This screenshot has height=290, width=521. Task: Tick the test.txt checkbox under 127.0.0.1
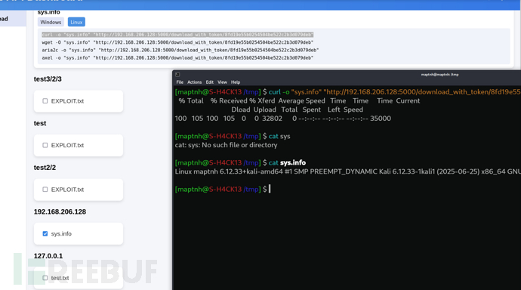[45, 278]
